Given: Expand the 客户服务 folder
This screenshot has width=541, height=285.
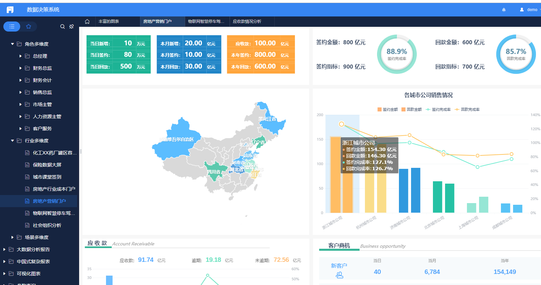Looking at the screenshot, I should pos(21,129).
